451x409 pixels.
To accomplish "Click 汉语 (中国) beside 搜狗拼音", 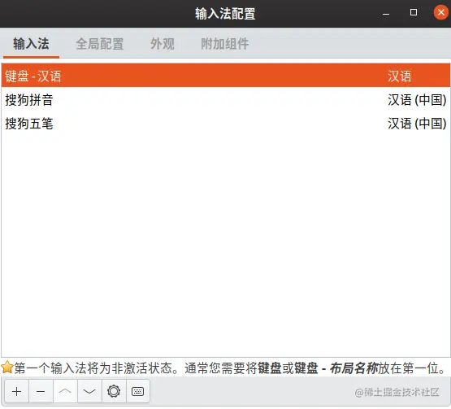I will click(x=417, y=100).
